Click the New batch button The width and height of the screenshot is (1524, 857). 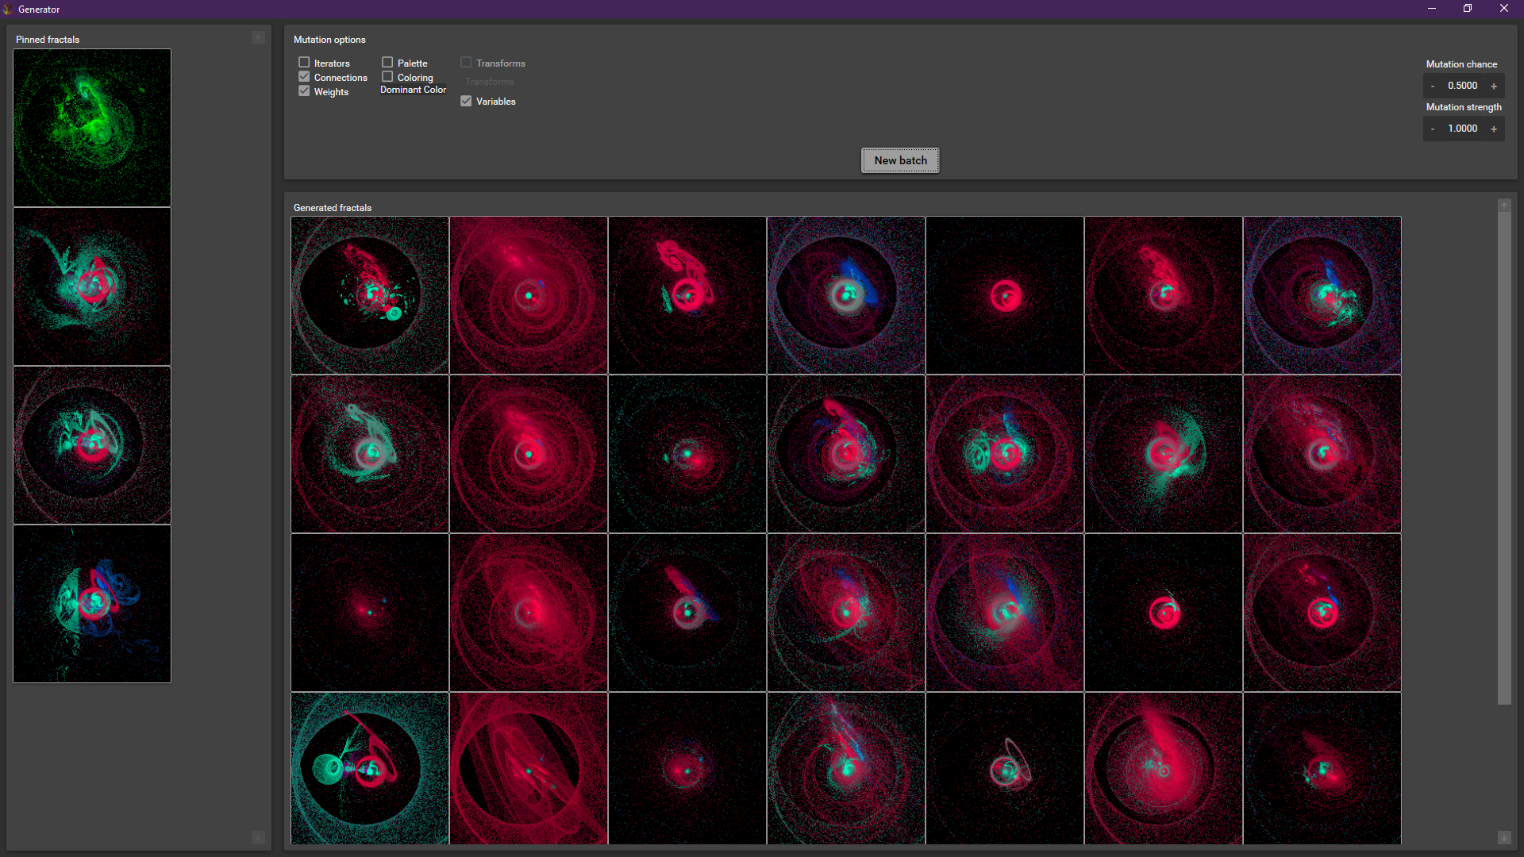tap(900, 160)
